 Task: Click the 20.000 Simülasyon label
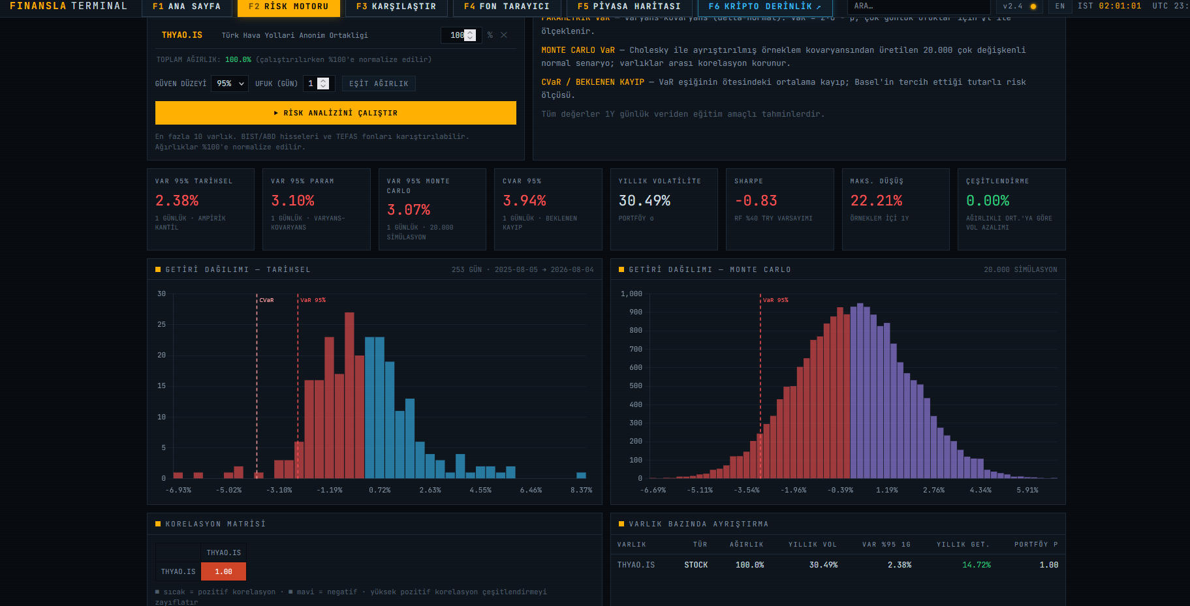tap(1020, 269)
